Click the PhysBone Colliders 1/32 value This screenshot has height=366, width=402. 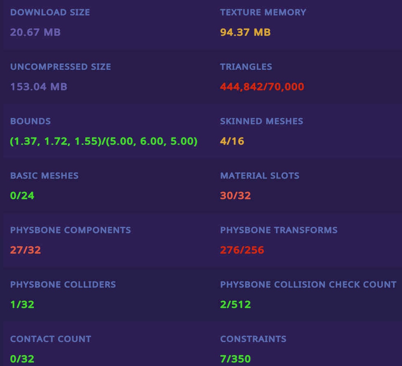point(22,304)
